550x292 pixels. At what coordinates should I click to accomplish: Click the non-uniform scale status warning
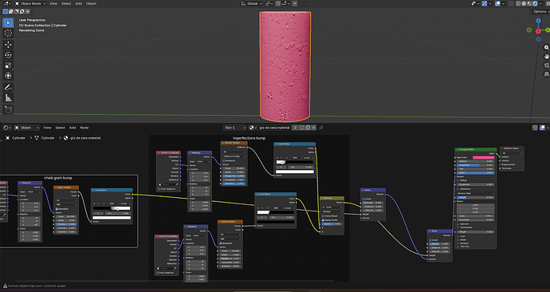pyautogui.click(x=34, y=286)
